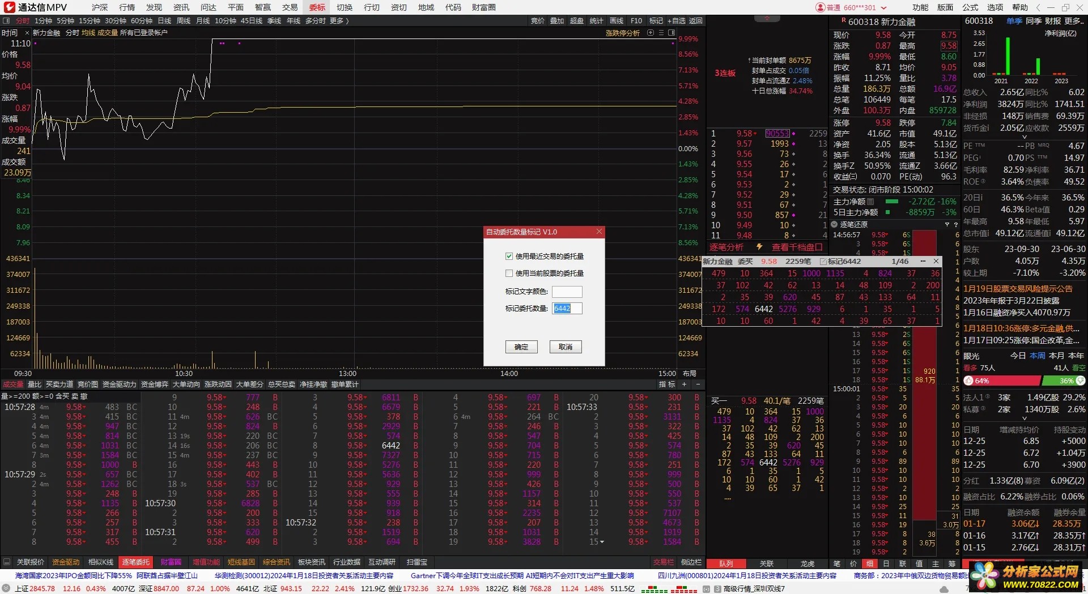Open 查看千档盘口 link
Screen dimensions: 1088x594
[x=797, y=247]
